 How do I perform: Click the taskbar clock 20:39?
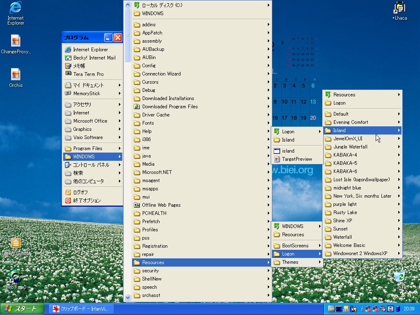pos(409,309)
